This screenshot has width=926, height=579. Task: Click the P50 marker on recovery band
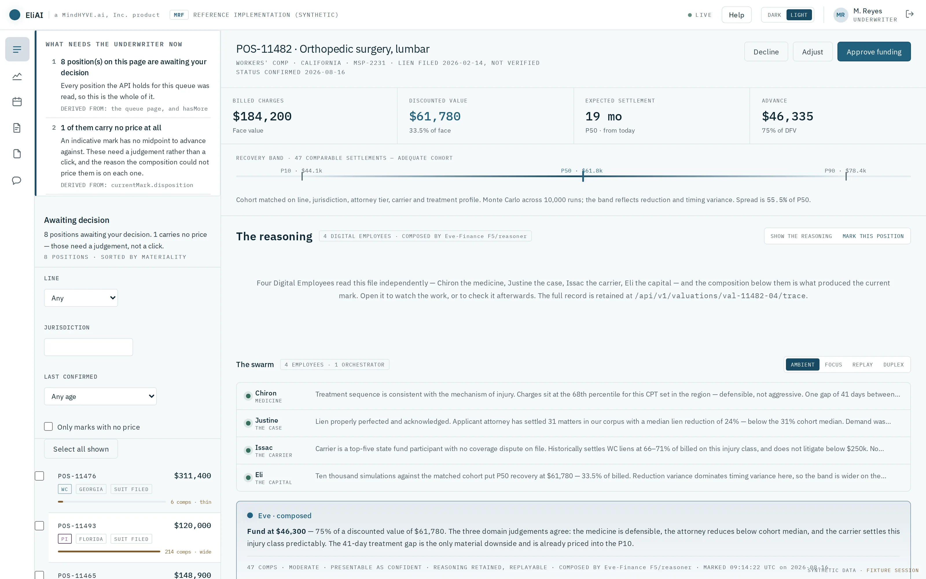[583, 176]
